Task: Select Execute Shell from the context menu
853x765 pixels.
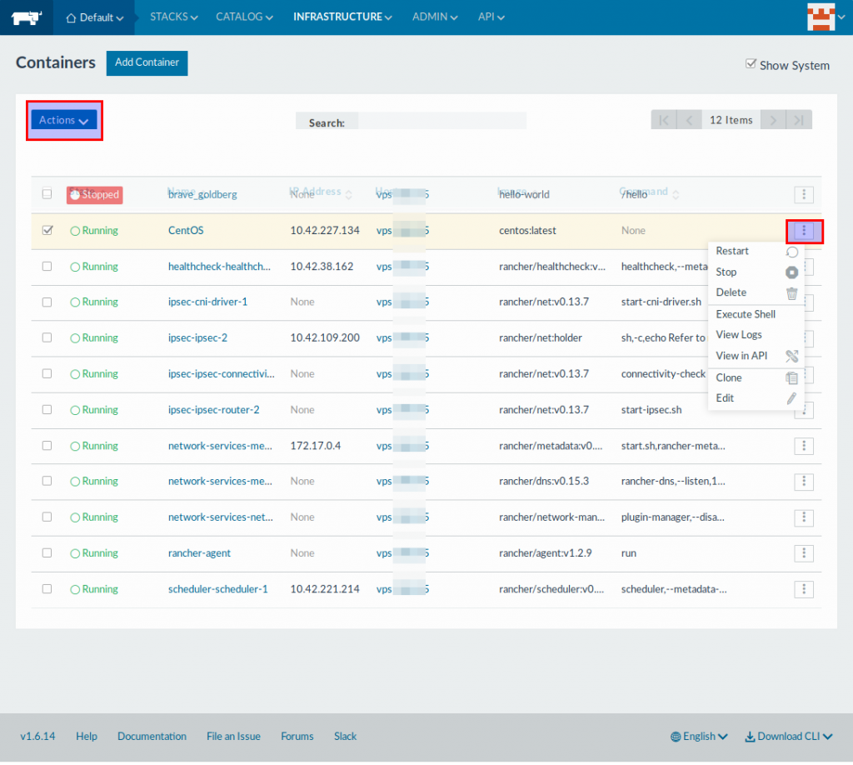Action: 746,314
